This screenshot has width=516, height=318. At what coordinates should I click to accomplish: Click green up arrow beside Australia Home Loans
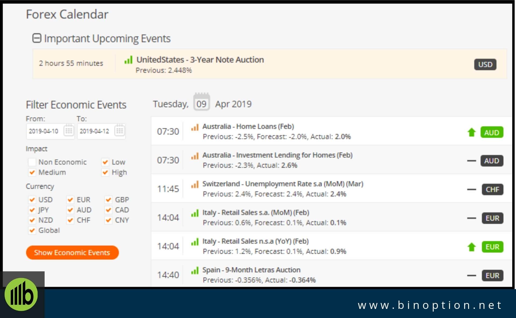[471, 132]
